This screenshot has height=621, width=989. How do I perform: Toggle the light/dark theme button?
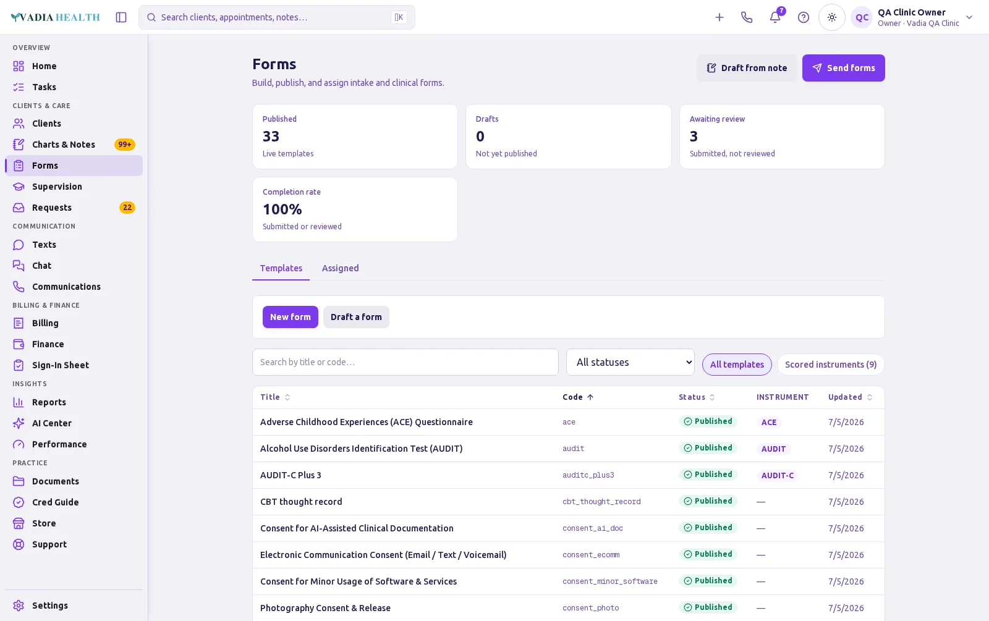(832, 17)
